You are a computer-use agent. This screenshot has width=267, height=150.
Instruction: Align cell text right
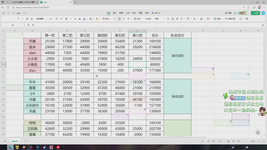click(124, 19)
